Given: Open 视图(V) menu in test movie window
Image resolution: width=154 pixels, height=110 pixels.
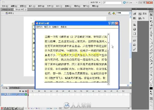Looking at the screenshot, I should point(47,27).
